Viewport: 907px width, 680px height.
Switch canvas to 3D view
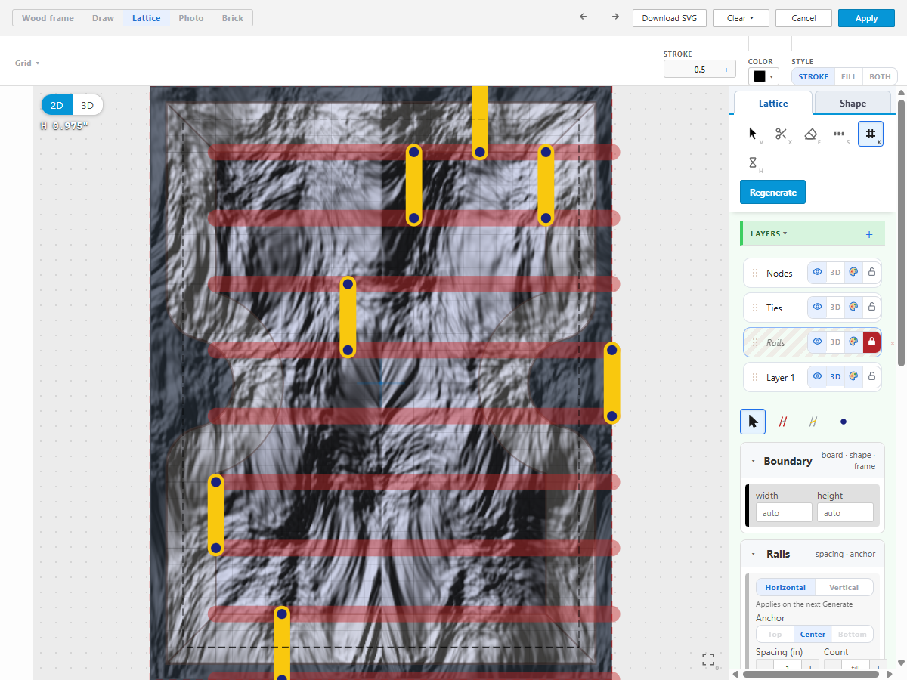click(88, 105)
